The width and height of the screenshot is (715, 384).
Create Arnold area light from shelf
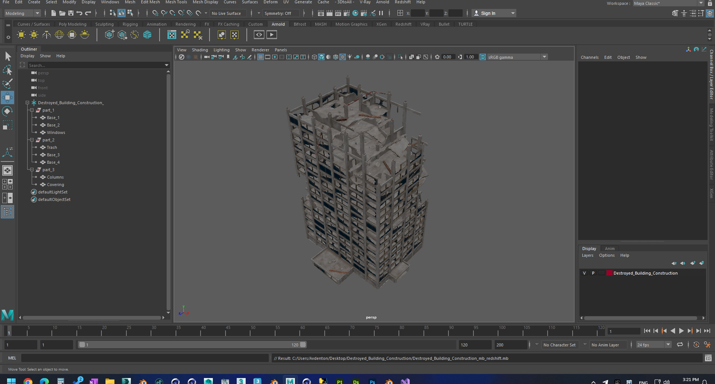(x=21, y=35)
